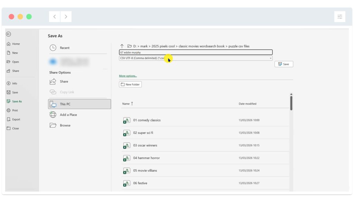Image resolution: width=354 pixels, height=202 pixels.
Task: Click the file icon for 01 comedy classics
Action: (x=127, y=120)
